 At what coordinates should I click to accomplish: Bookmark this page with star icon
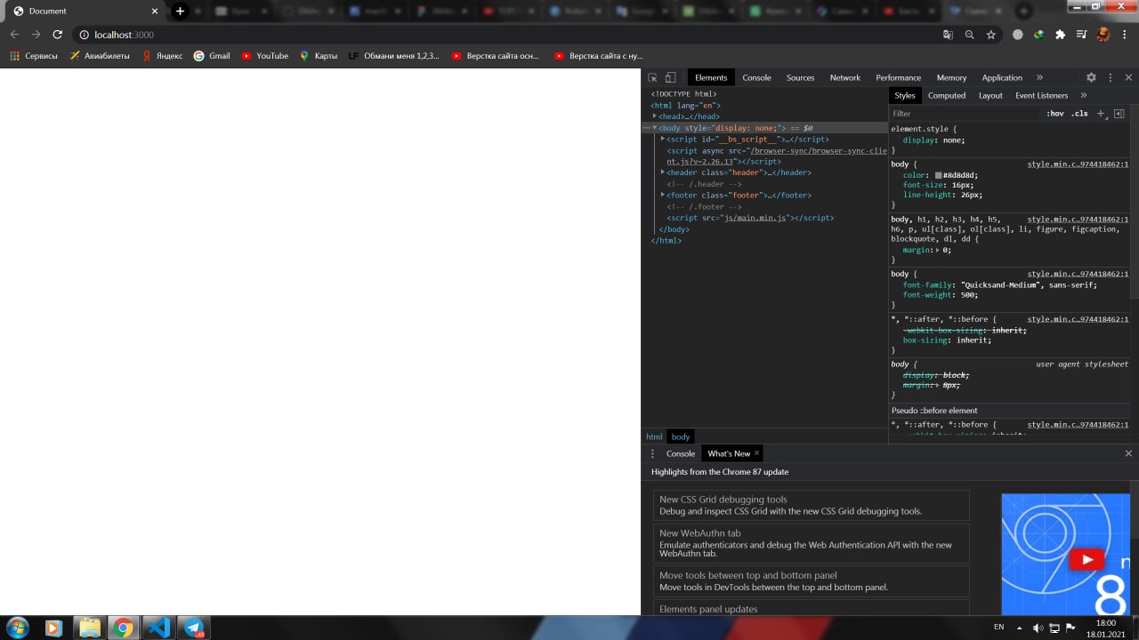click(991, 35)
